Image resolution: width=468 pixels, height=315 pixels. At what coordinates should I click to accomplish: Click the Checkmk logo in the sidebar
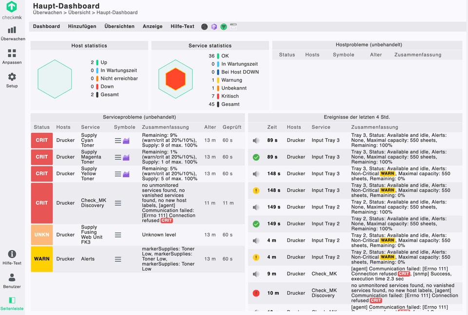click(x=12, y=10)
